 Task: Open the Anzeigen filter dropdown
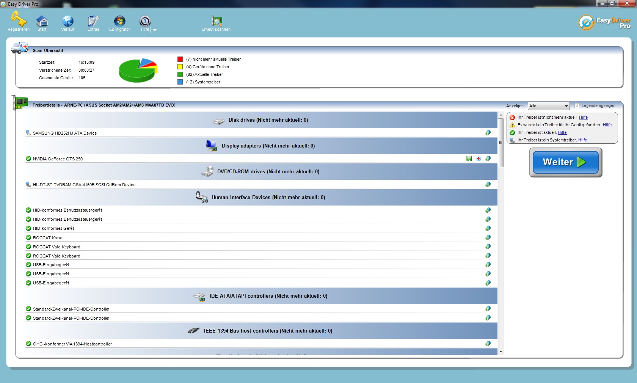(x=549, y=106)
